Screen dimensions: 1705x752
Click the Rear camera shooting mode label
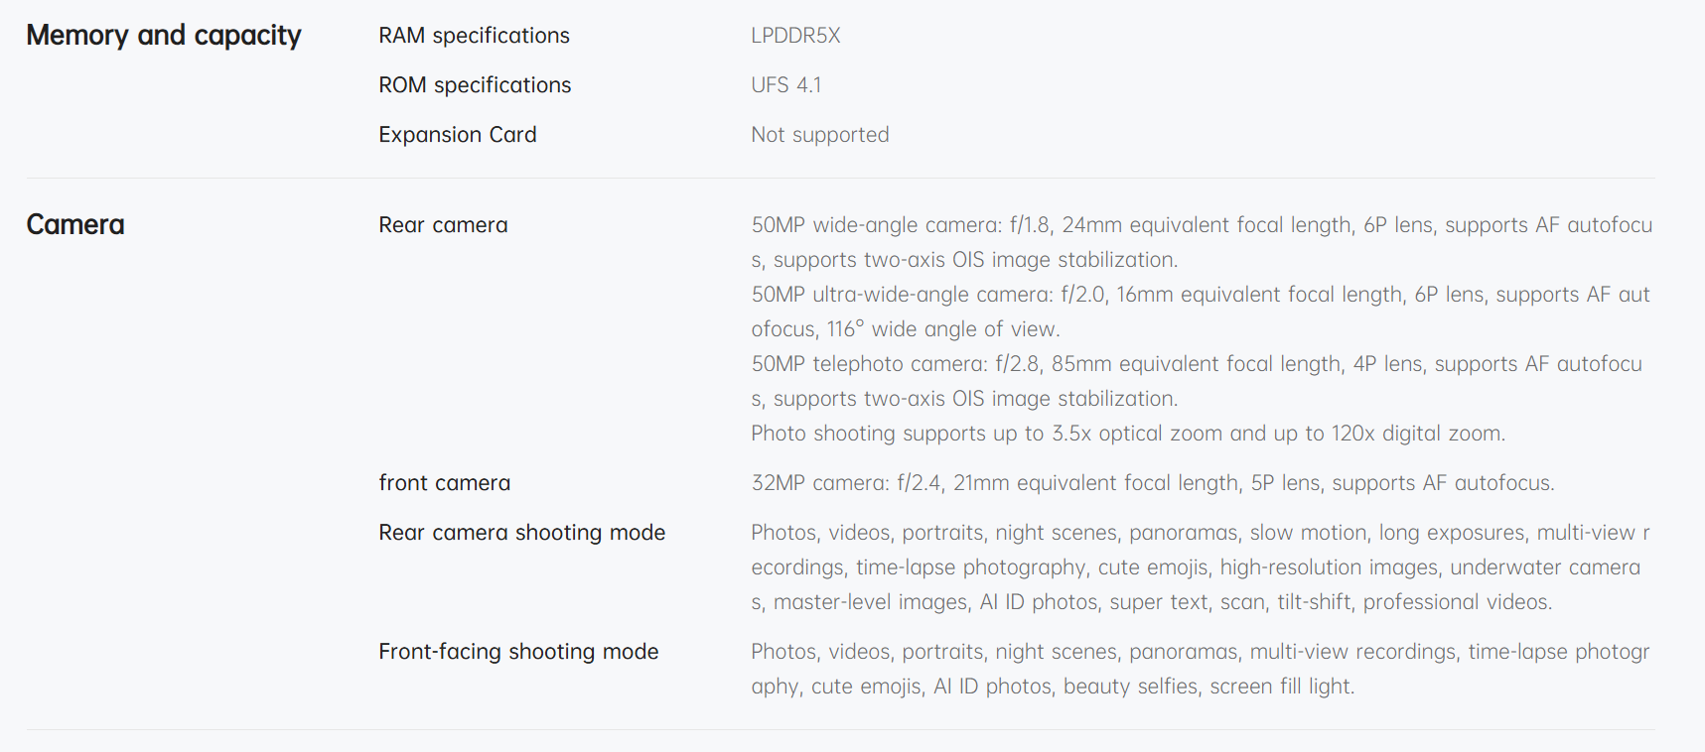coord(521,533)
